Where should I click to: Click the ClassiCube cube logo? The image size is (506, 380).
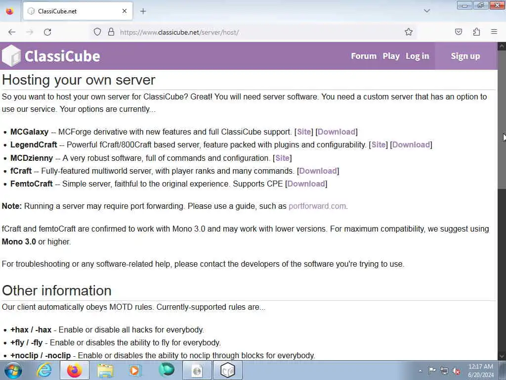[x=11, y=56]
